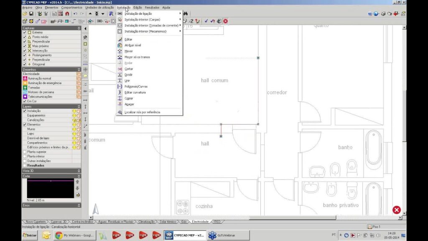Toggle the Em Cor checkbox
Viewport: 428px width, 241px height.
[x=25, y=101]
